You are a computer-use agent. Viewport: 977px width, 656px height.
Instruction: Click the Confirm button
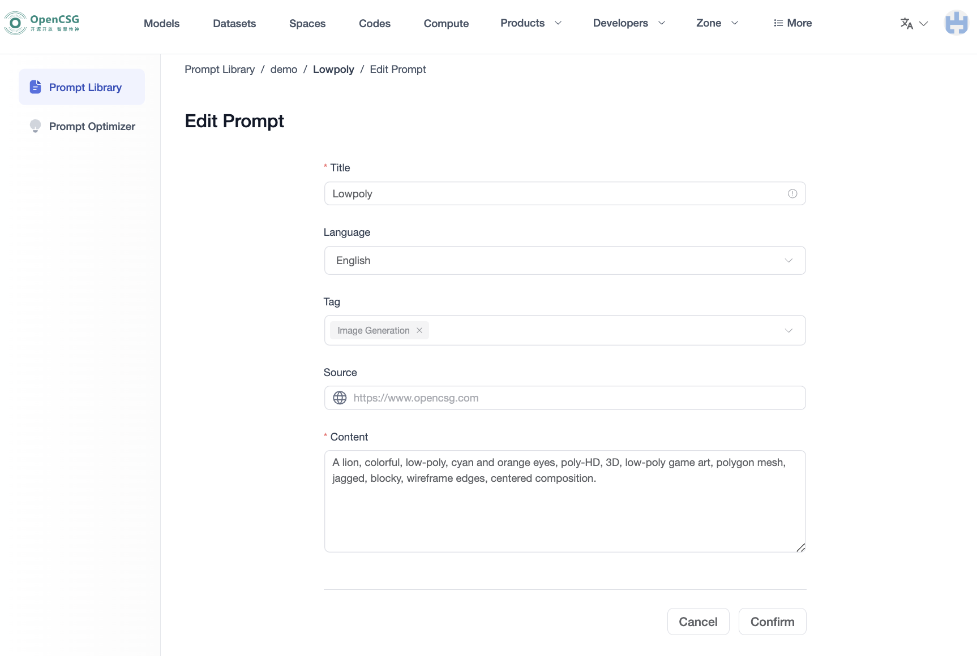tap(772, 622)
